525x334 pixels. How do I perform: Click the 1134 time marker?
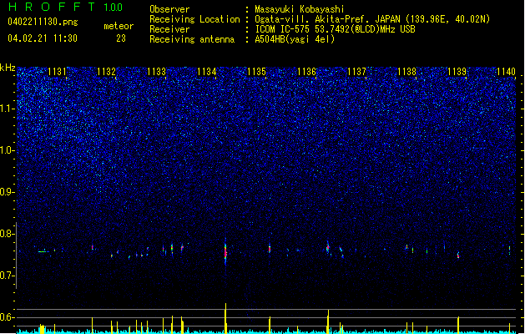click(x=207, y=72)
